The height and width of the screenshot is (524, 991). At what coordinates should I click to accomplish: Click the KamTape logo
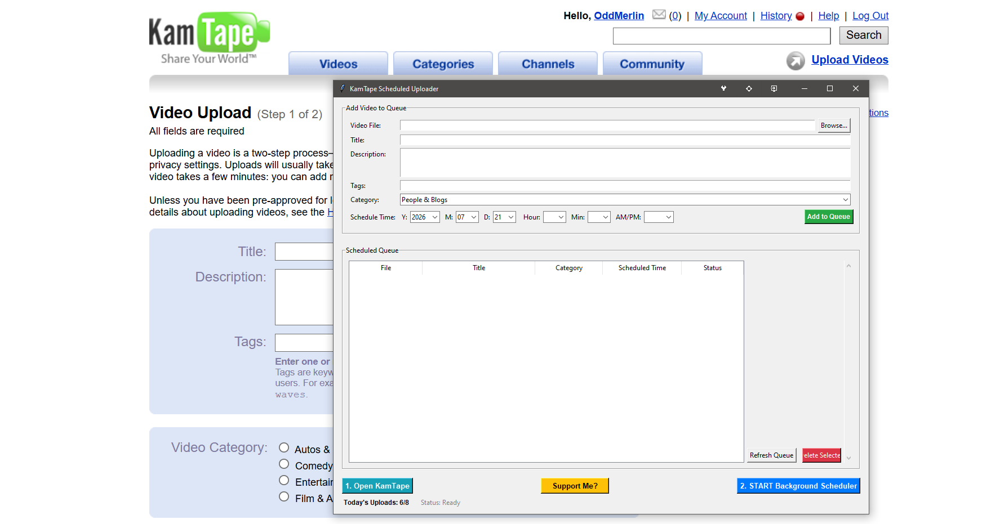[x=209, y=38]
